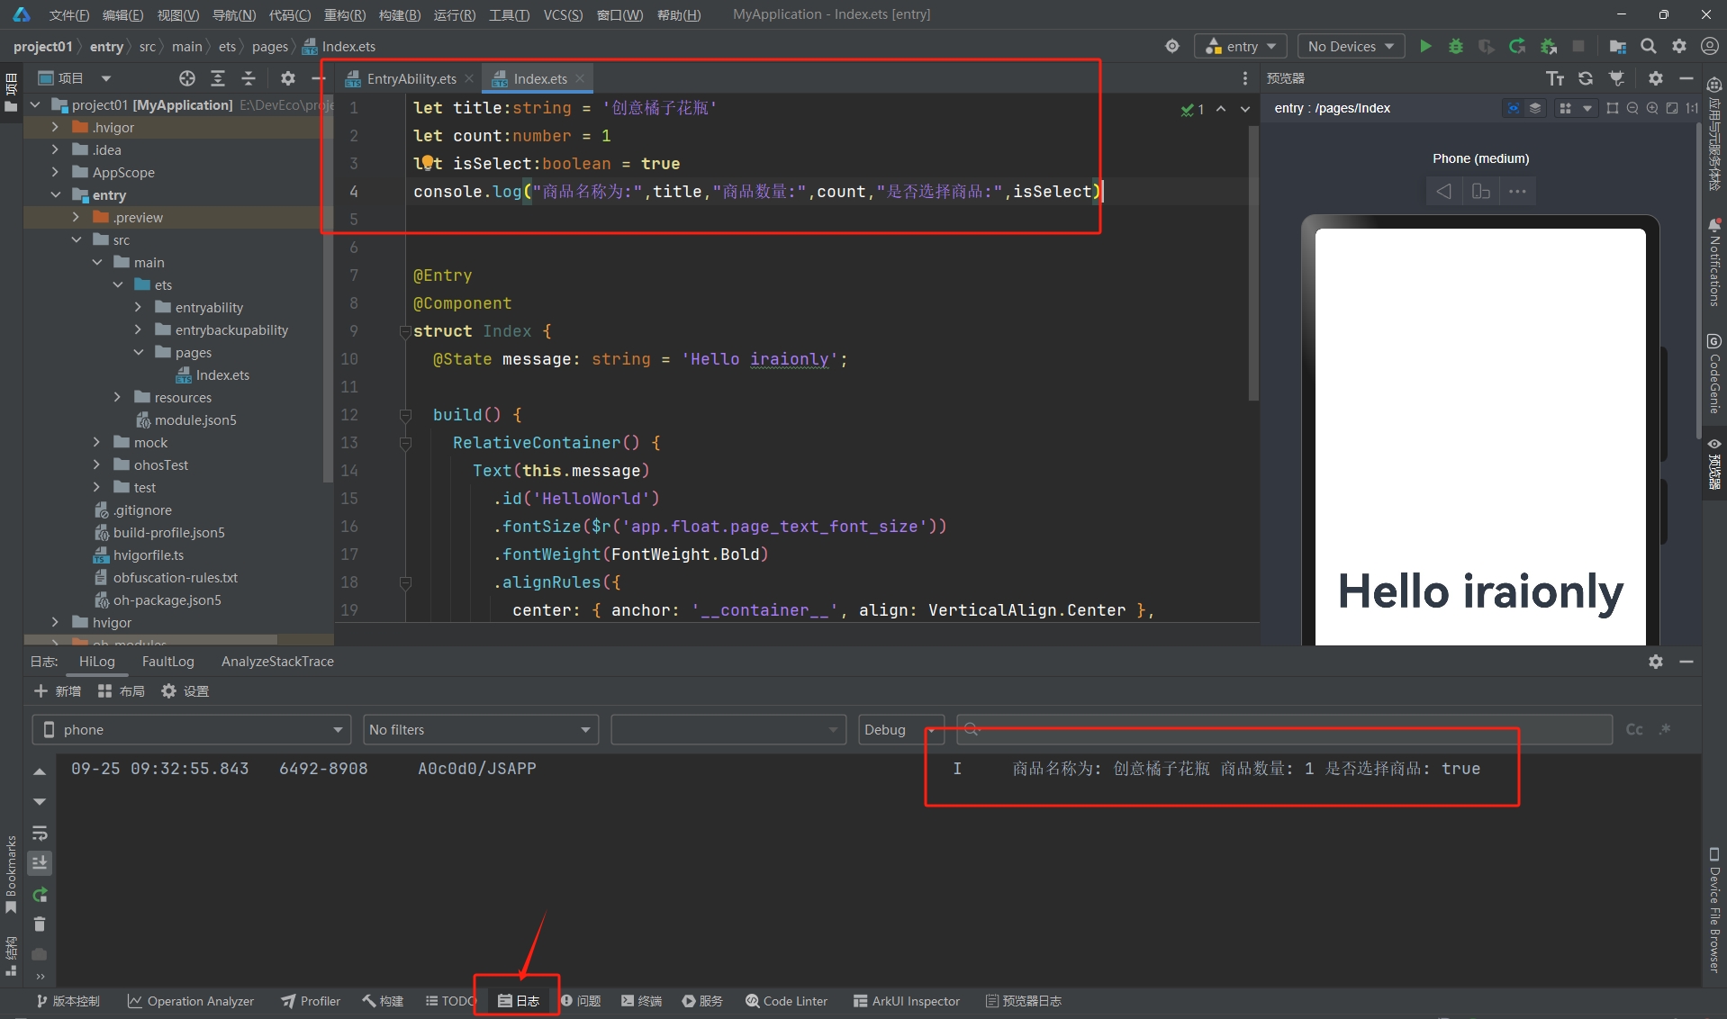Rotate the preview device orientation
This screenshot has height=1019, width=1727.
click(1480, 191)
